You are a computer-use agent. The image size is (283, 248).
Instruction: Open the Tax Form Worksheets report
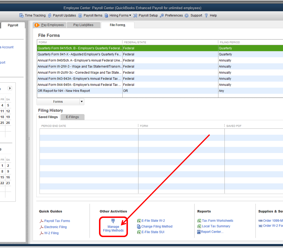click(x=217, y=221)
